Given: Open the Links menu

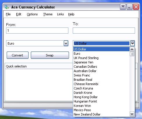Looking at the screenshot, I should coord(61,14).
